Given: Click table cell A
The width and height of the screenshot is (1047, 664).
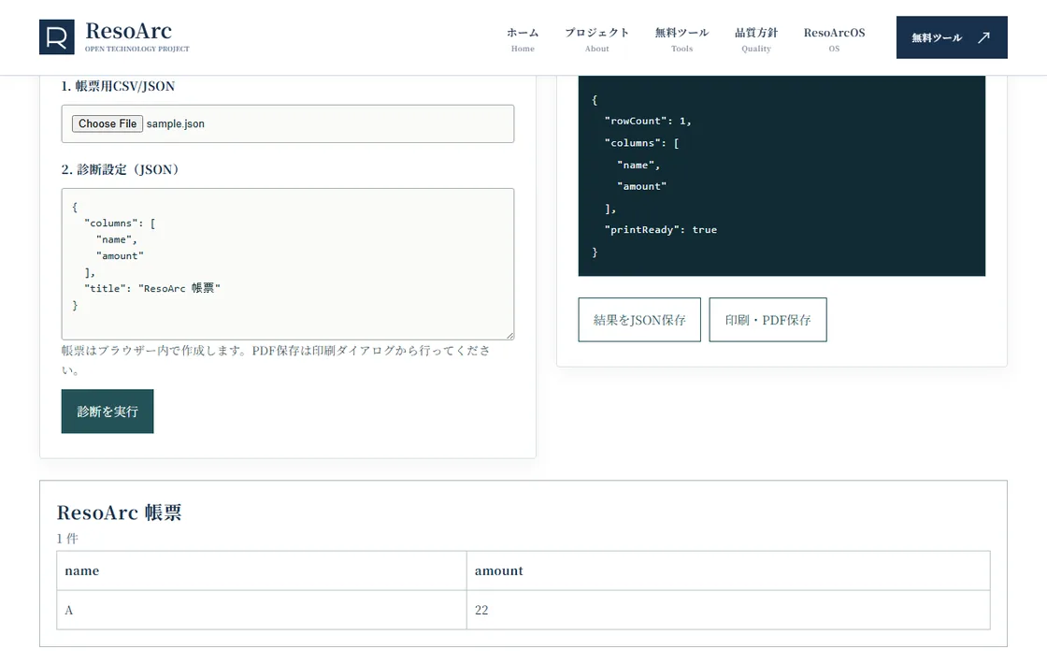Looking at the screenshot, I should (262, 610).
